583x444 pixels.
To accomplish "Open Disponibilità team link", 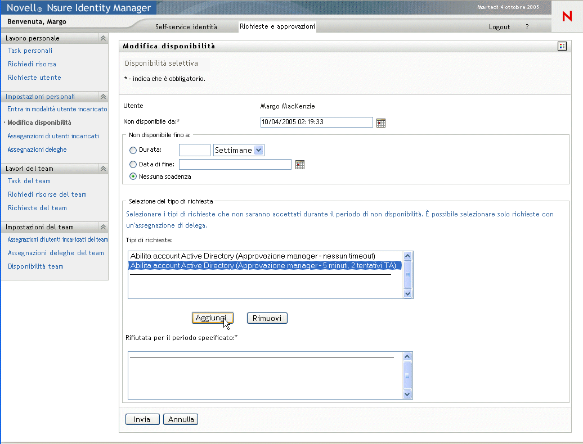I will pyautogui.click(x=35, y=266).
